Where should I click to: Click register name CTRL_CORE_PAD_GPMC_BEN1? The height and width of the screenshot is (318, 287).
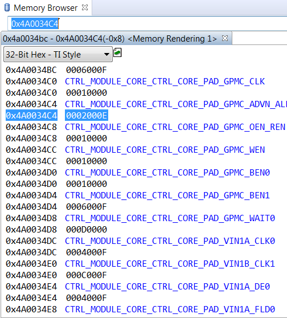[167, 195]
